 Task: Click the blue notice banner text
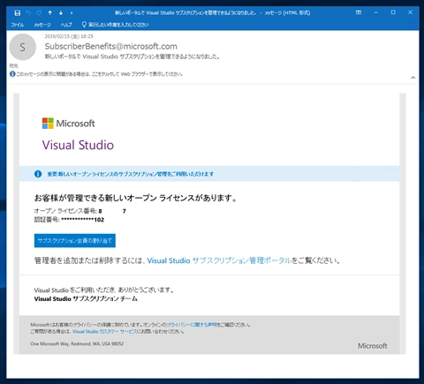131,174
